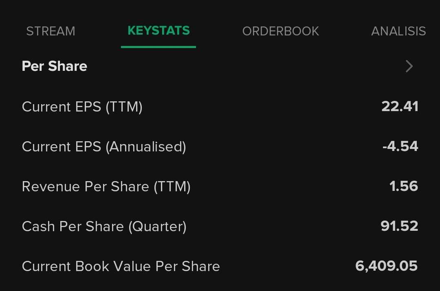The width and height of the screenshot is (440, 291).
Task: Tap the Per Share section heading
Action: [x=55, y=66]
